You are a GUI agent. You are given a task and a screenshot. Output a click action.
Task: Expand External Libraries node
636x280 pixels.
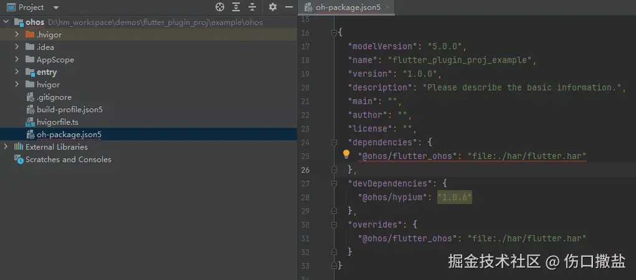pyautogui.click(x=6, y=147)
